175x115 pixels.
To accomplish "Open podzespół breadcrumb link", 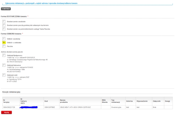I will click(x=30, y=3).
